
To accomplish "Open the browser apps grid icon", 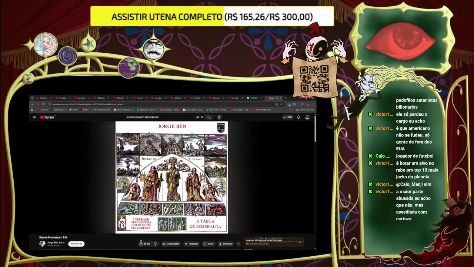I will [32, 110].
